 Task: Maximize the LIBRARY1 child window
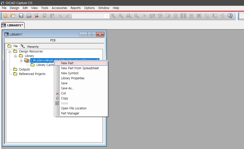[92, 34]
